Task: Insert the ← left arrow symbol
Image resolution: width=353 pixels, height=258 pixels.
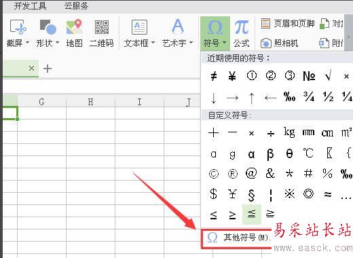Action: [x=271, y=98]
